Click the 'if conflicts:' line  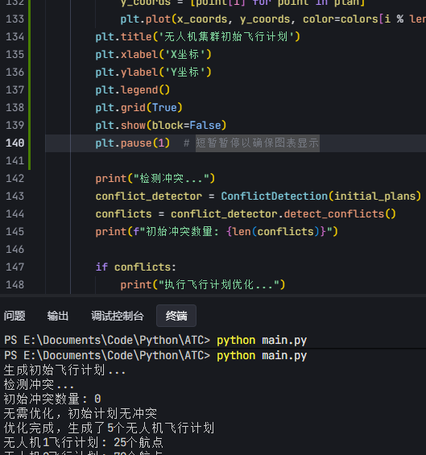(x=136, y=267)
